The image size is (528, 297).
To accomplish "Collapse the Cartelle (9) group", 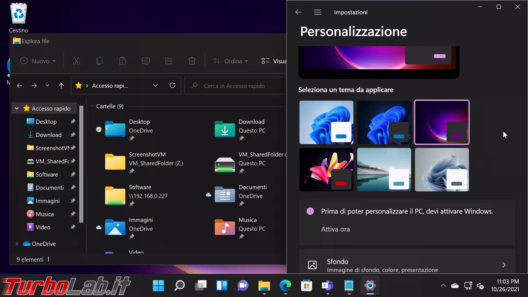I will coord(92,106).
